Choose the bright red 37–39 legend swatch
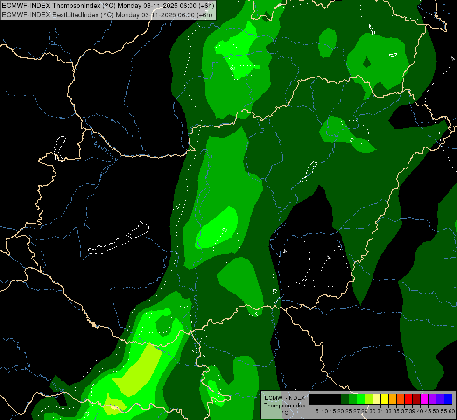The image size is (457, 420). [408, 399]
